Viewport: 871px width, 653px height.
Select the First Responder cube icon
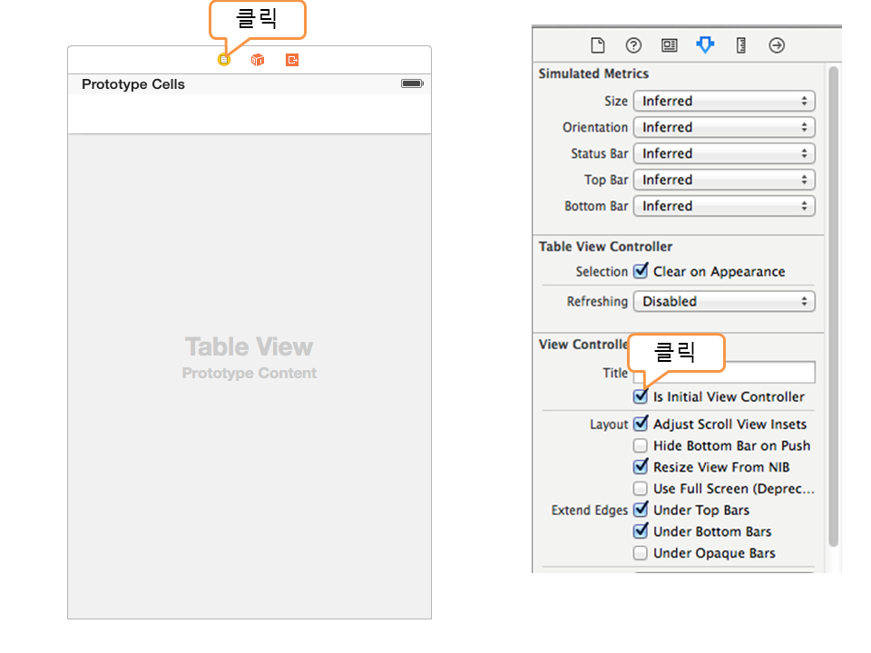(x=258, y=60)
